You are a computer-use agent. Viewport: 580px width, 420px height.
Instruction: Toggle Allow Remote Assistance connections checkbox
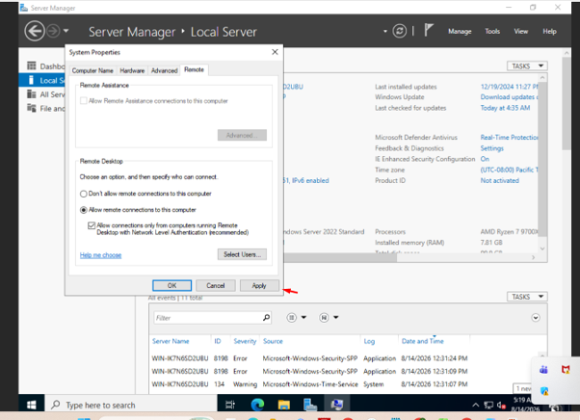tap(84, 100)
